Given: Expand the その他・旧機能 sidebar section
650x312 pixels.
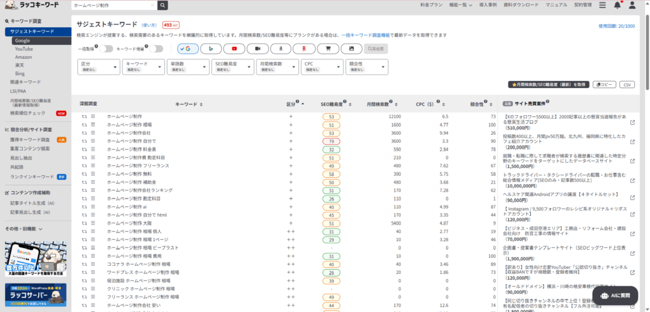Looking at the screenshot, I should click(23, 228).
